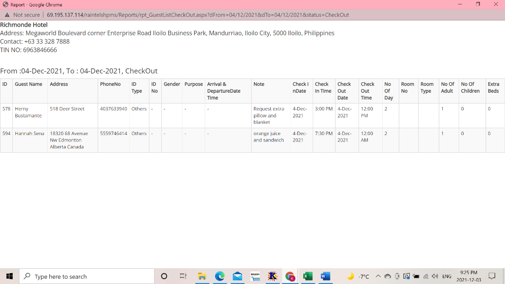The height and width of the screenshot is (284, 505).
Task: Click the Not secure warning badge
Action: point(21,15)
